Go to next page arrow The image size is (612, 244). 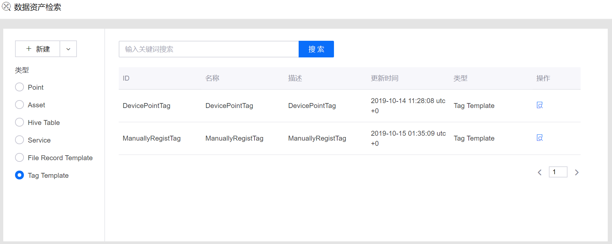click(x=577, y=172)
